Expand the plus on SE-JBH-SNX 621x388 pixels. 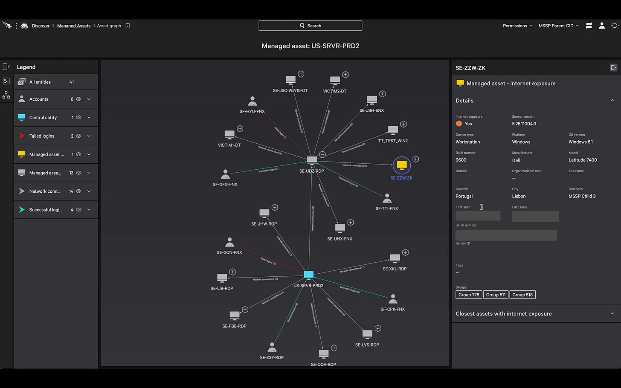point(383,94)
